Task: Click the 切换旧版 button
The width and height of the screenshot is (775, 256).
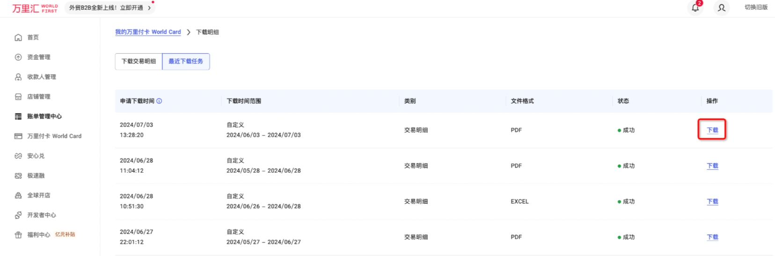Action: [x=756, y=7]
